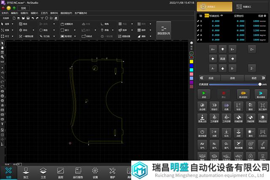Click the simulation speed (仿真速度) slider
The width and height of the screenshot is (270, 180).
(x=234, y=84)
